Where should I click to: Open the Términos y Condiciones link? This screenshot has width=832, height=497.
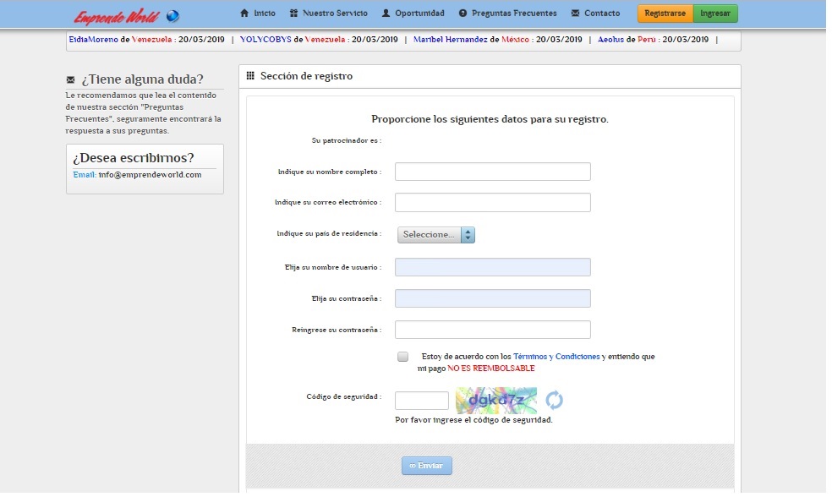(x=556, y=357)
